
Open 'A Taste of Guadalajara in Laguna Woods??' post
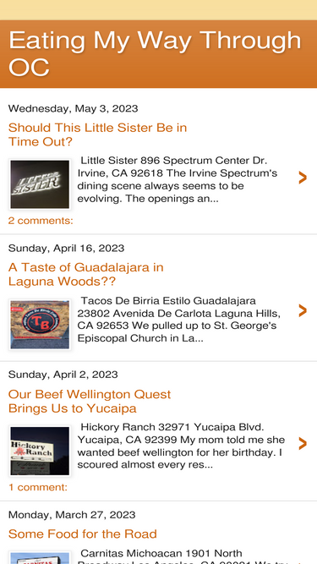click(86, 274)
